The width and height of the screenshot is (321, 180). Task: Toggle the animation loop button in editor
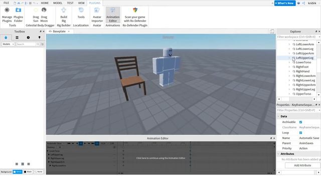97,143
